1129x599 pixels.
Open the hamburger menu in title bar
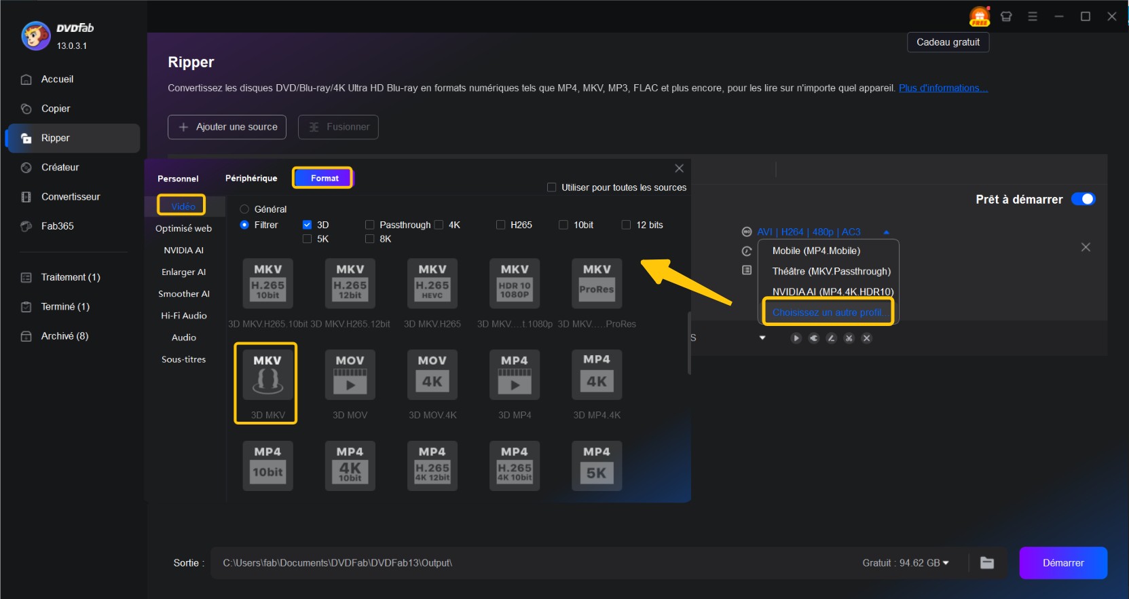point(1033,16)
